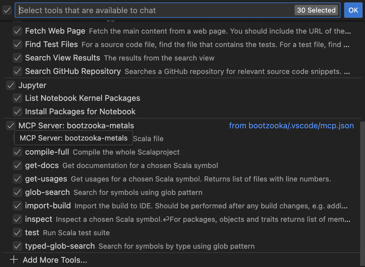Uncheck the get-docs tool
The image size is (365, 267).
pyautogui.click(x=17, y=166)
